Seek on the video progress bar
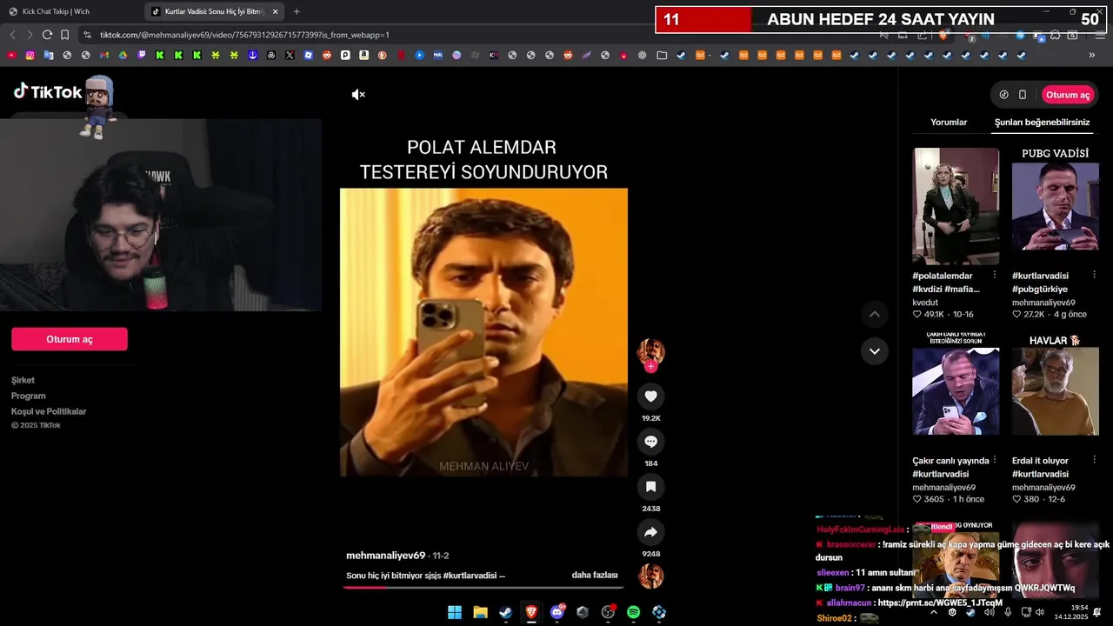Image resolution: width=1113 pixels, height=626 pixels. tap(483, 587)
